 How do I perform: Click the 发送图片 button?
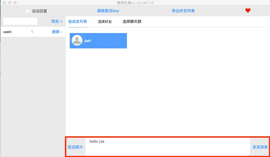[x=75, y=147]
